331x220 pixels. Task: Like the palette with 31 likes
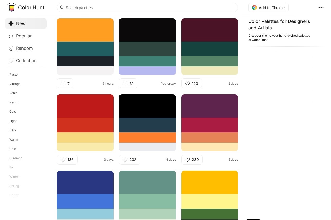click(128, 83)
